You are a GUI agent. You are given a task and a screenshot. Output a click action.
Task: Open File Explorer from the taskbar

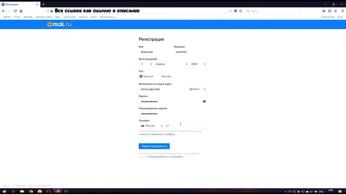tap(22, 191)
